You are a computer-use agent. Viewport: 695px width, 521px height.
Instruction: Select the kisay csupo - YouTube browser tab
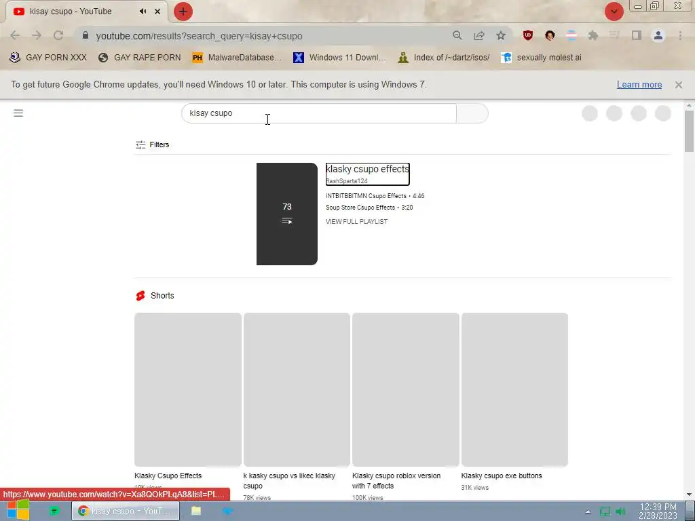pyautogui.click(x=86, y=12)
